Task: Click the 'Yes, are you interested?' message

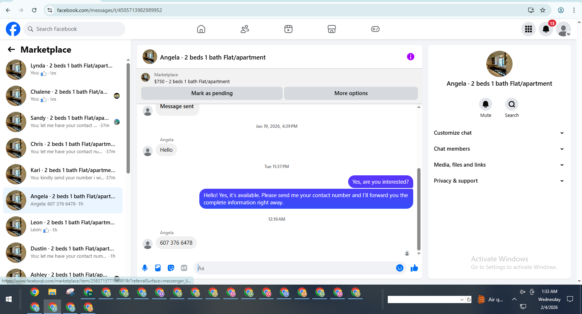Action: [380, 182]
